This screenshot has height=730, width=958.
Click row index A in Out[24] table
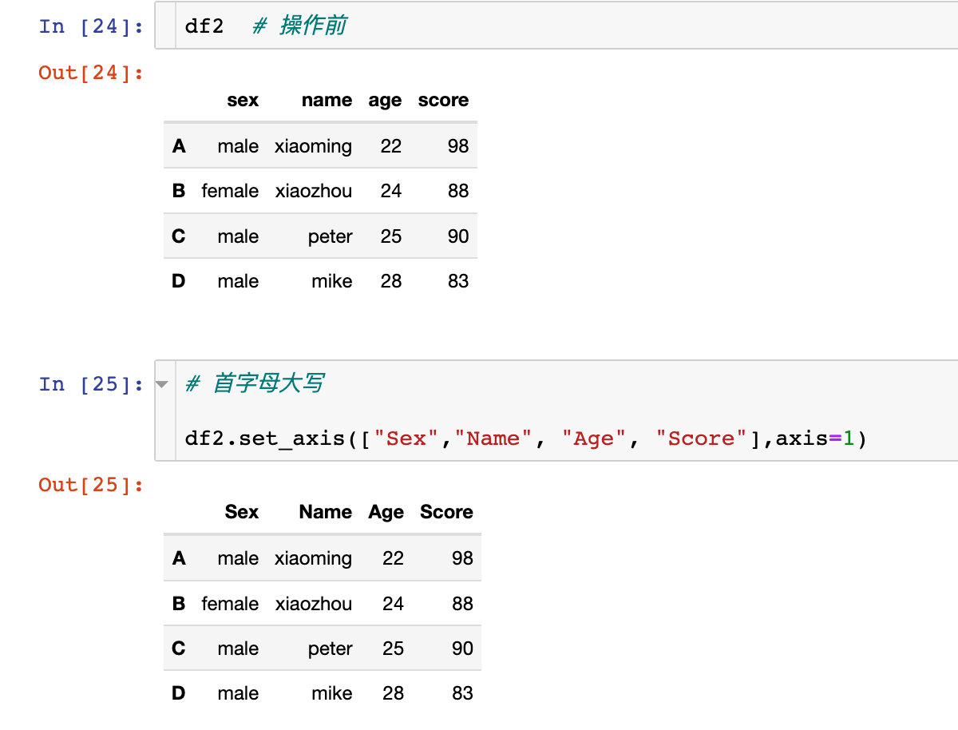(179, 146)
